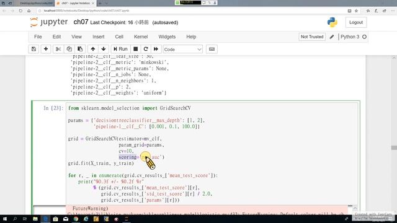Click the grid.fit(X_train, y_train) line
The width and height of the screenshot is (397, 223).
point(100,164)
